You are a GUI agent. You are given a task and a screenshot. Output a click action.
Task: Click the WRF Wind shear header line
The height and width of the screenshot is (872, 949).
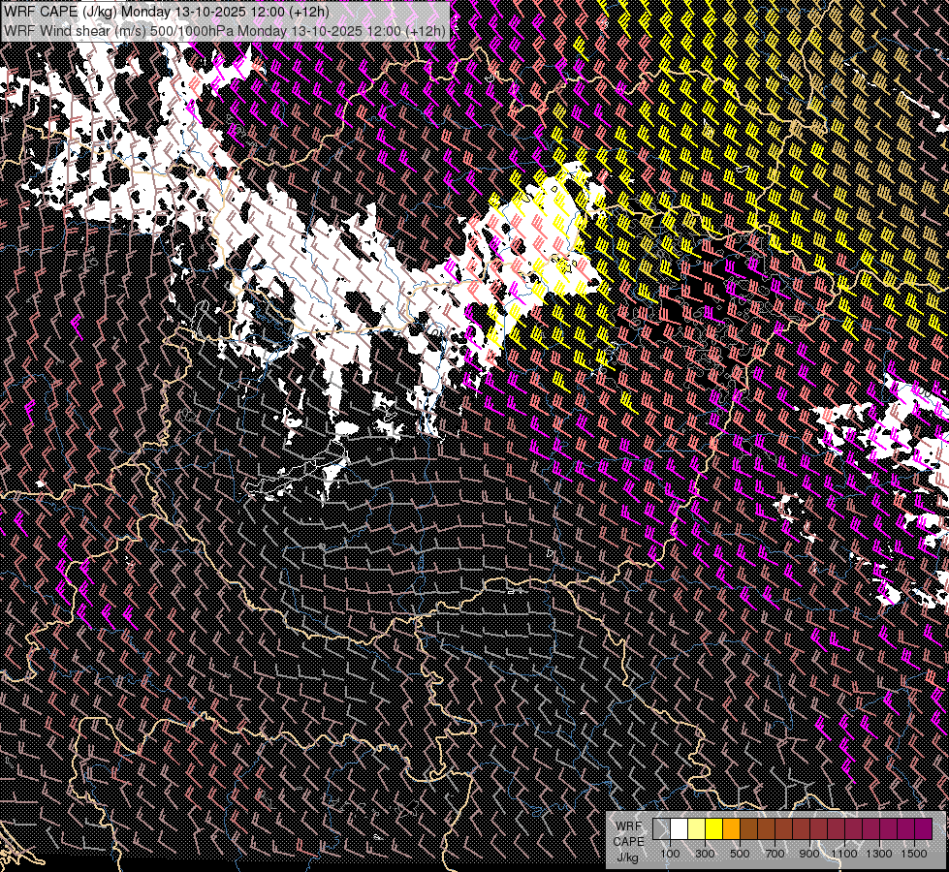(x=225, y=30)
